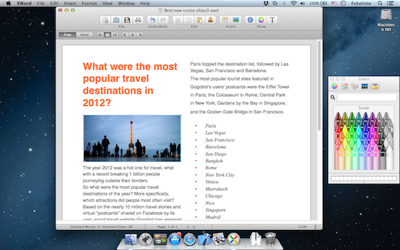Click the brush formatting icon in Edit group
Viewport: 400px width, 250px height.
click(x=211, y=20)
